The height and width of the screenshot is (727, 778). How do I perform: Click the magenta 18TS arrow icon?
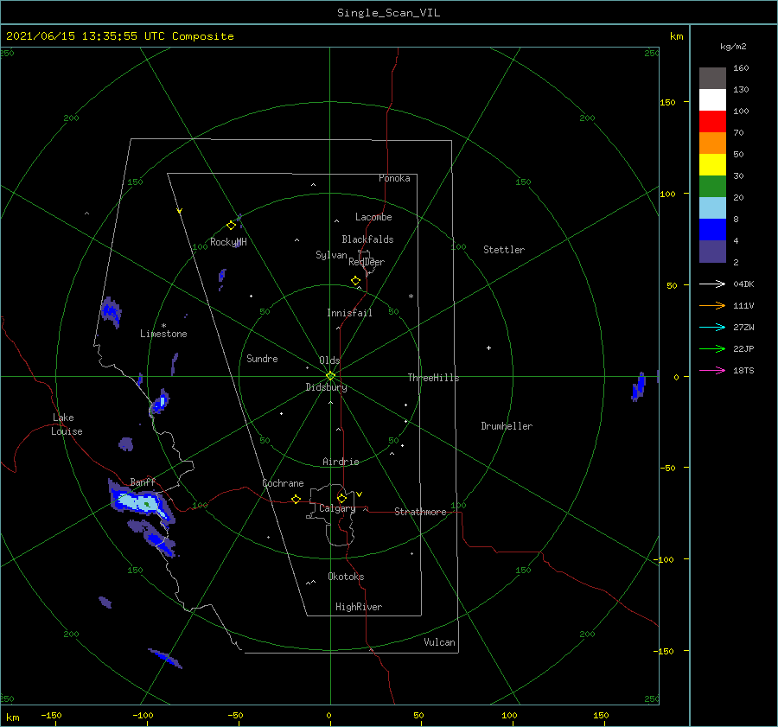pyautogui.click(x=712, y=370)
